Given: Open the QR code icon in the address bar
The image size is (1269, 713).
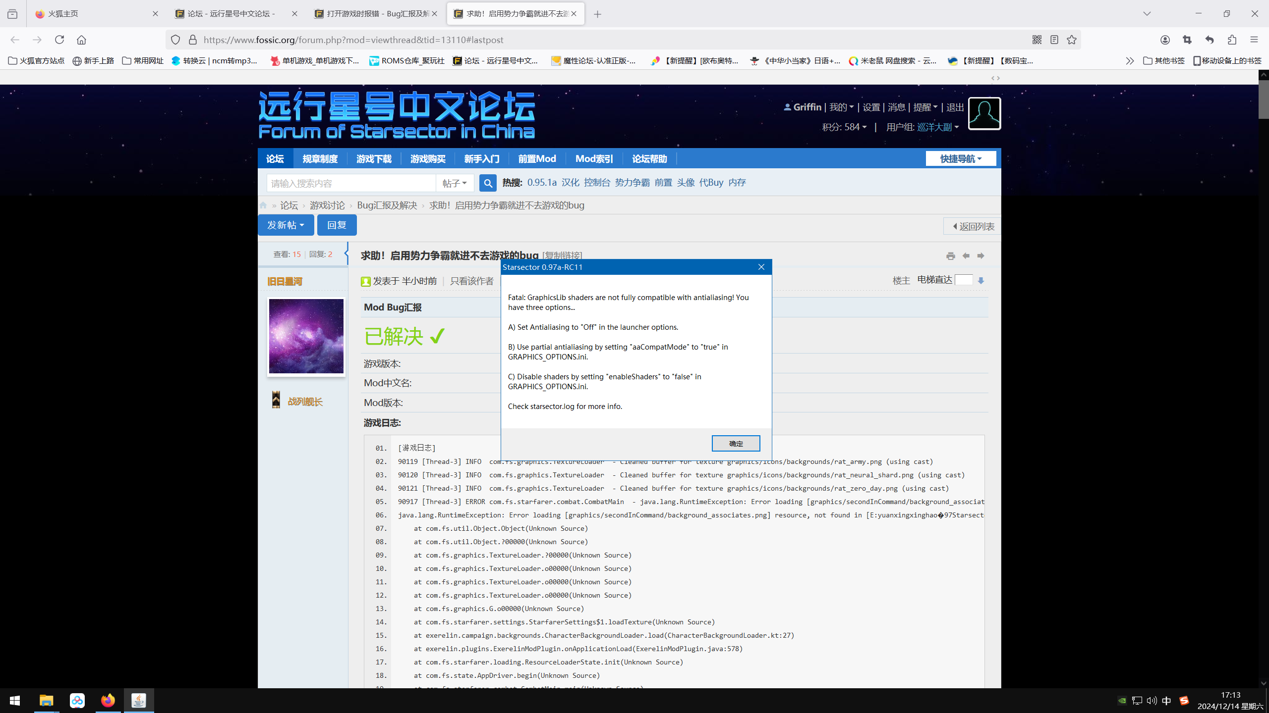Looking at the screenshot, I should coord(1037,40).
